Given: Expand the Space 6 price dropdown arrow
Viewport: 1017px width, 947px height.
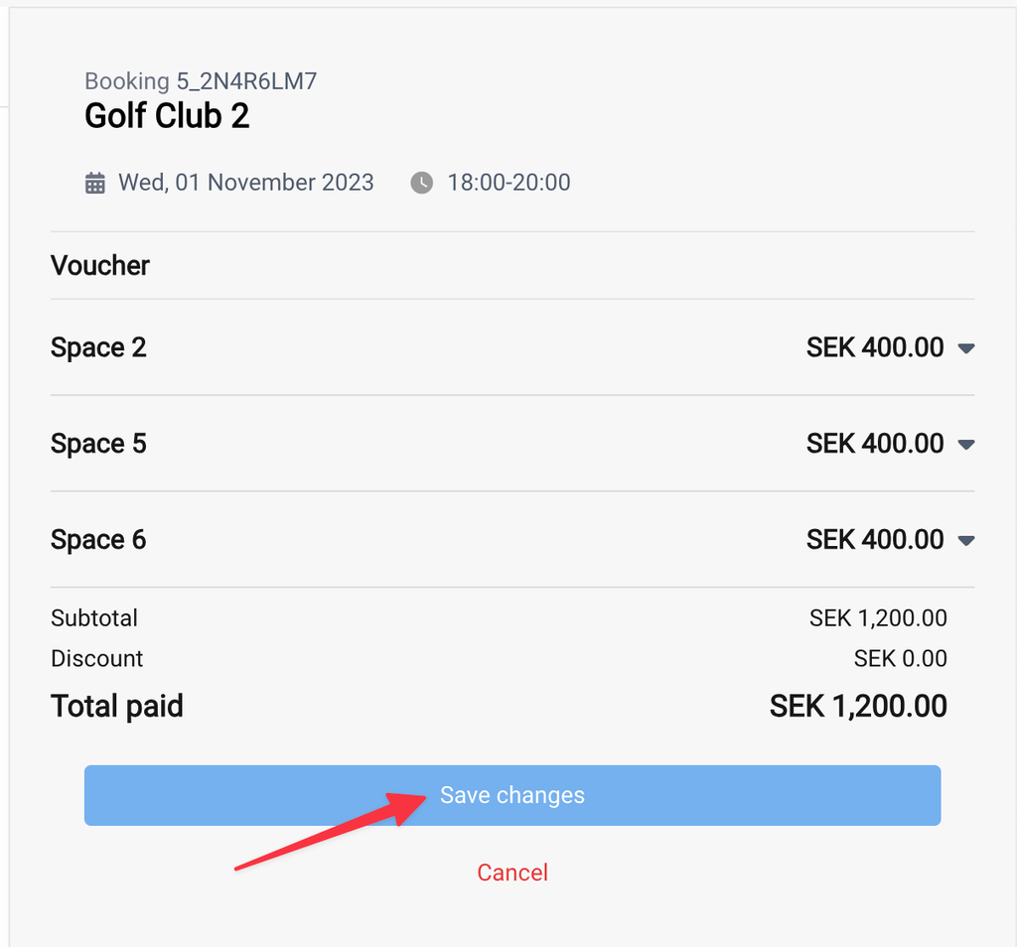Looking at the screenshot, I should [x=966, y=541].
